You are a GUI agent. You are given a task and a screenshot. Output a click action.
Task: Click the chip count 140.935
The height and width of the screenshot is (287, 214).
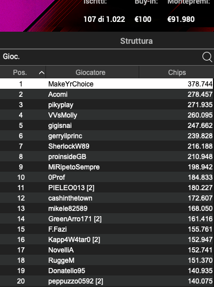(x=200, y=270)
